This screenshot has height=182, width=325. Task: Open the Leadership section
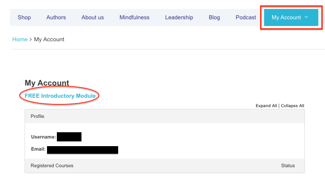[179, 17]
